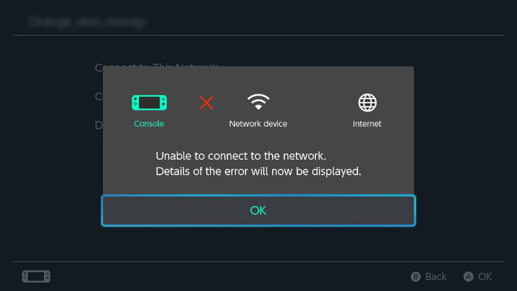Image resolution: width=517 pixels, height=291 pixels.
Task: Click the Wi-Fi Network device icon
Action: click(x=258, y=102)
